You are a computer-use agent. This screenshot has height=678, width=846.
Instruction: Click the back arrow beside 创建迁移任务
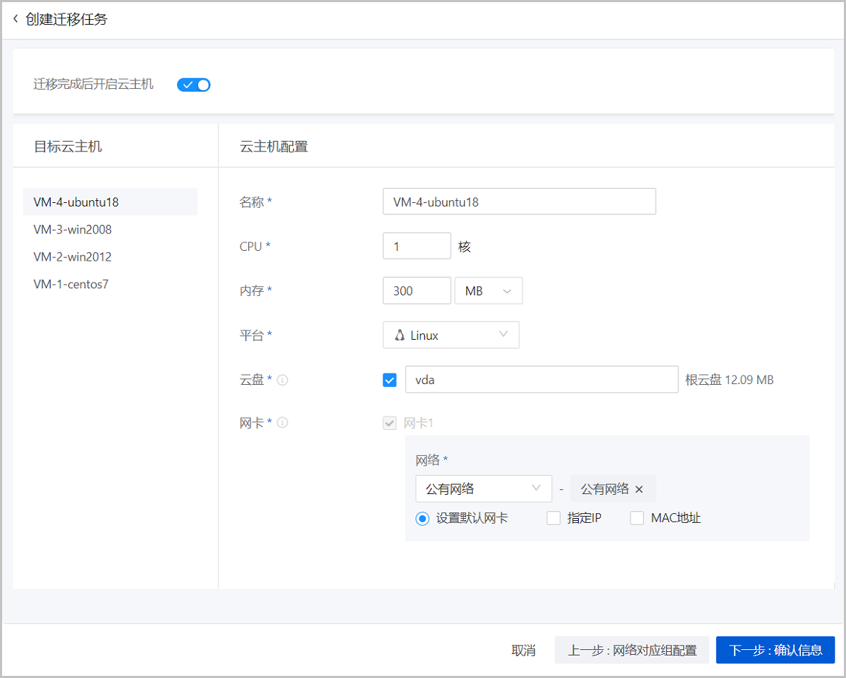click(x=16, y=19)
